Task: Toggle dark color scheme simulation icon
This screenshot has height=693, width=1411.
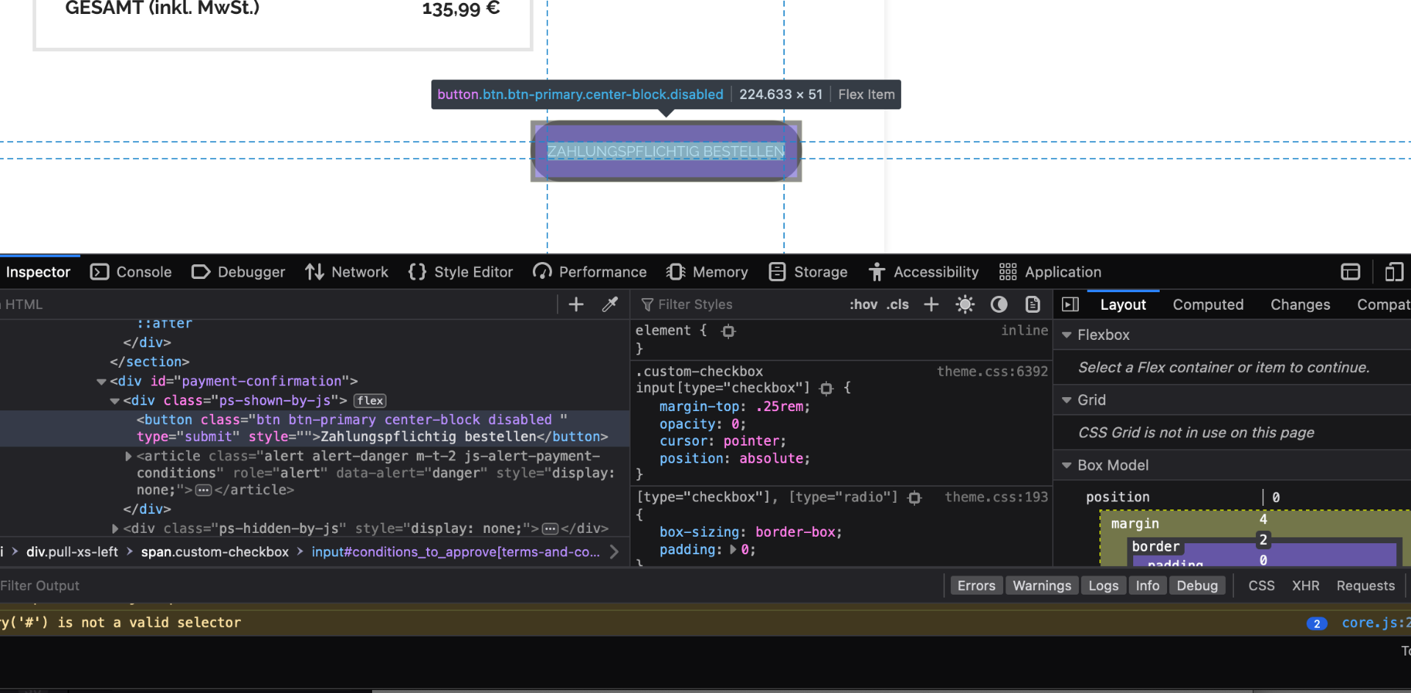Action: [x=999, y=305]
